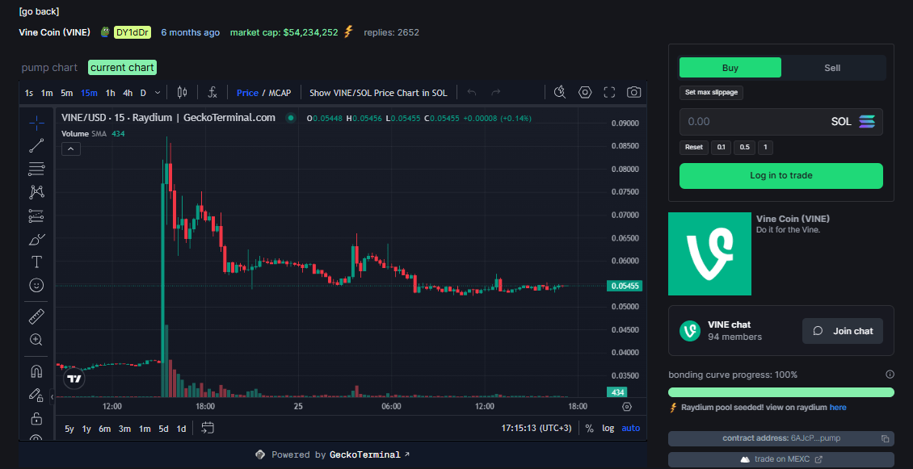913x469 pixels.
Task: Take a chart snapshot with camera icon
Action: (634, 93)
